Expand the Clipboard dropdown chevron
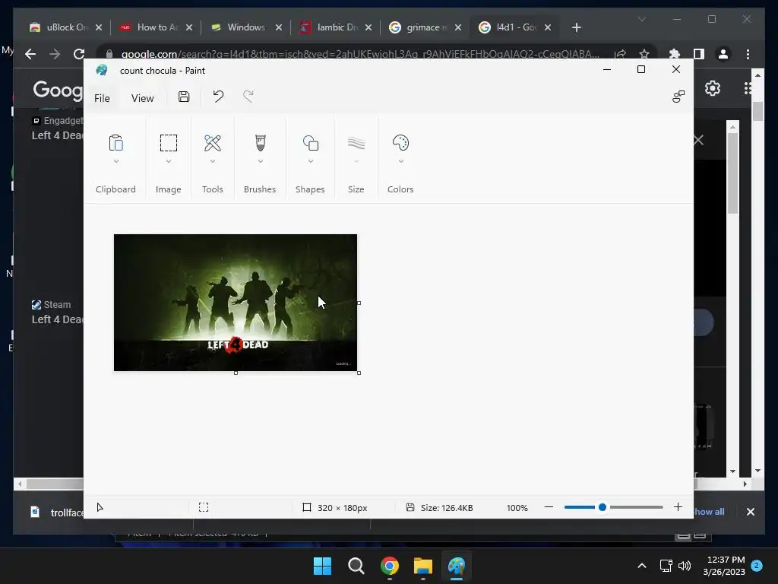The height and width of the screenshot is (584, 778). pos(115,161)
